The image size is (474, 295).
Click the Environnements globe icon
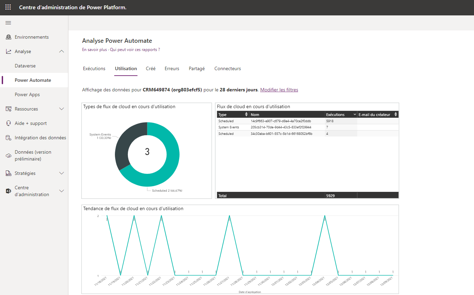click(x=9, y=37)
